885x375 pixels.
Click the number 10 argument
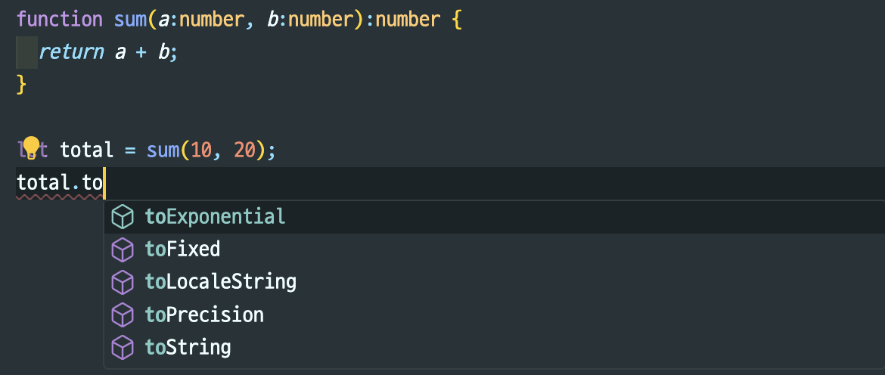point(202,150)
